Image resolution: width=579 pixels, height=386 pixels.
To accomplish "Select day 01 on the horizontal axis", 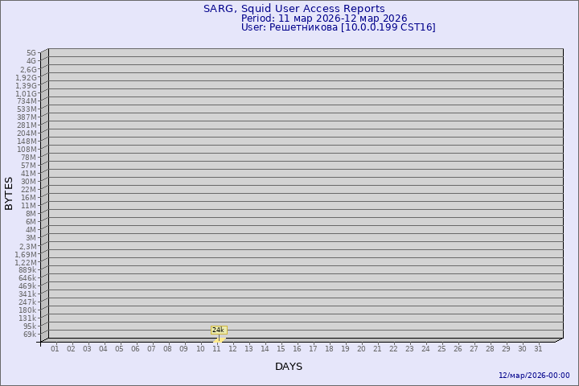I will 55,349.
